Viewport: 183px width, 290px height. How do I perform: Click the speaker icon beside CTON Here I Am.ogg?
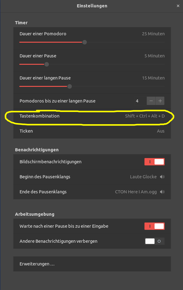click(x=162, y=192)
